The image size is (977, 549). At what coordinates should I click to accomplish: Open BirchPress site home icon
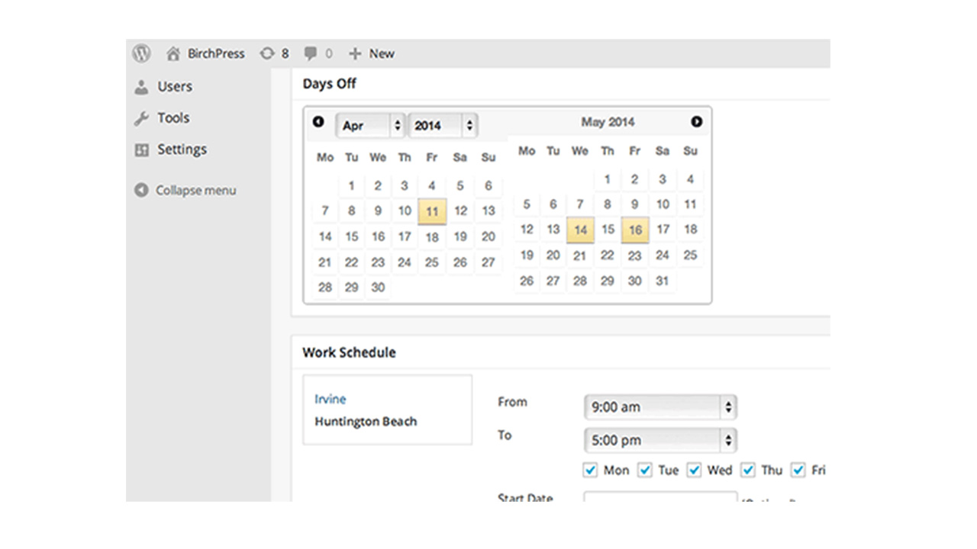(174, 54)
